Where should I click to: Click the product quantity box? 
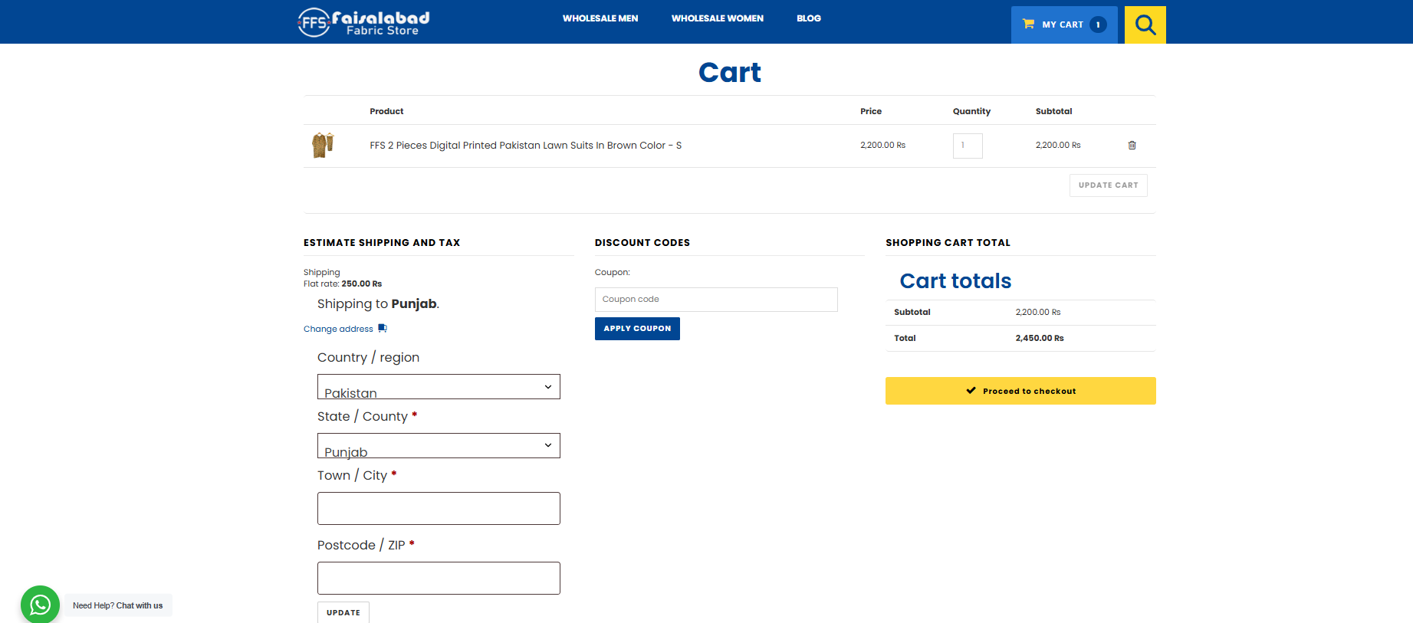point(967,146)
